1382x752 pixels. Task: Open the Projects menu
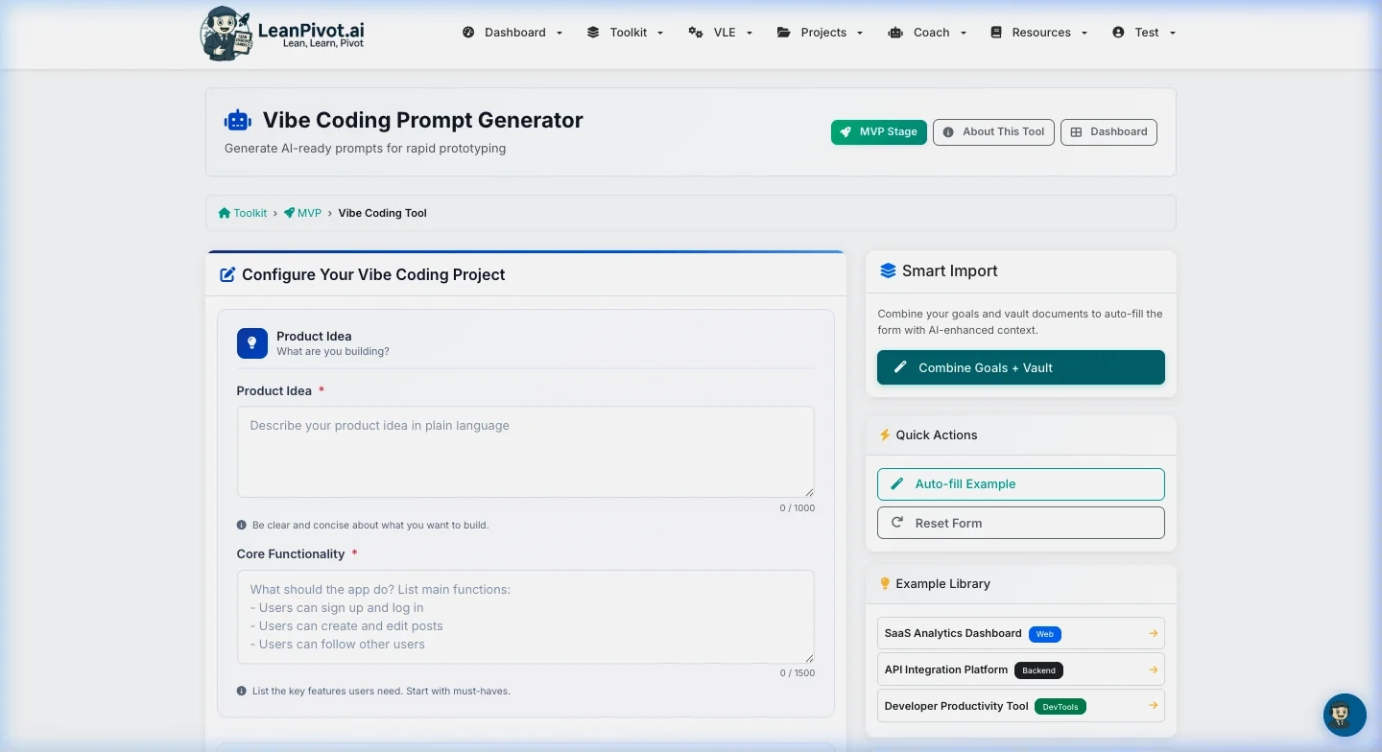[x=821, y=33]
